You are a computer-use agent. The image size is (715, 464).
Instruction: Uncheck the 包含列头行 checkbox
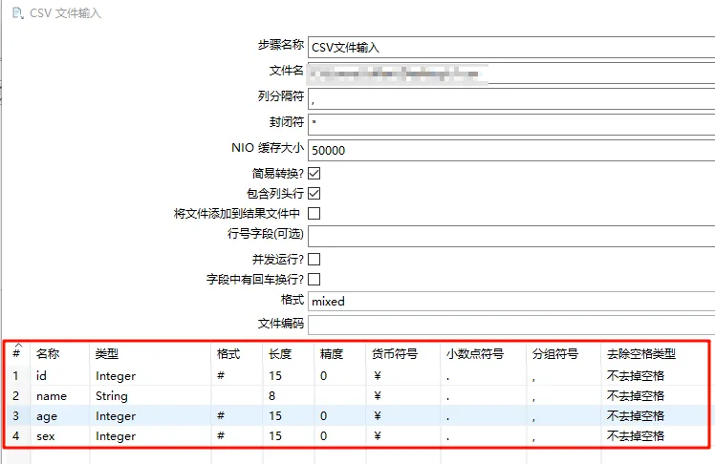click(314, 194)
